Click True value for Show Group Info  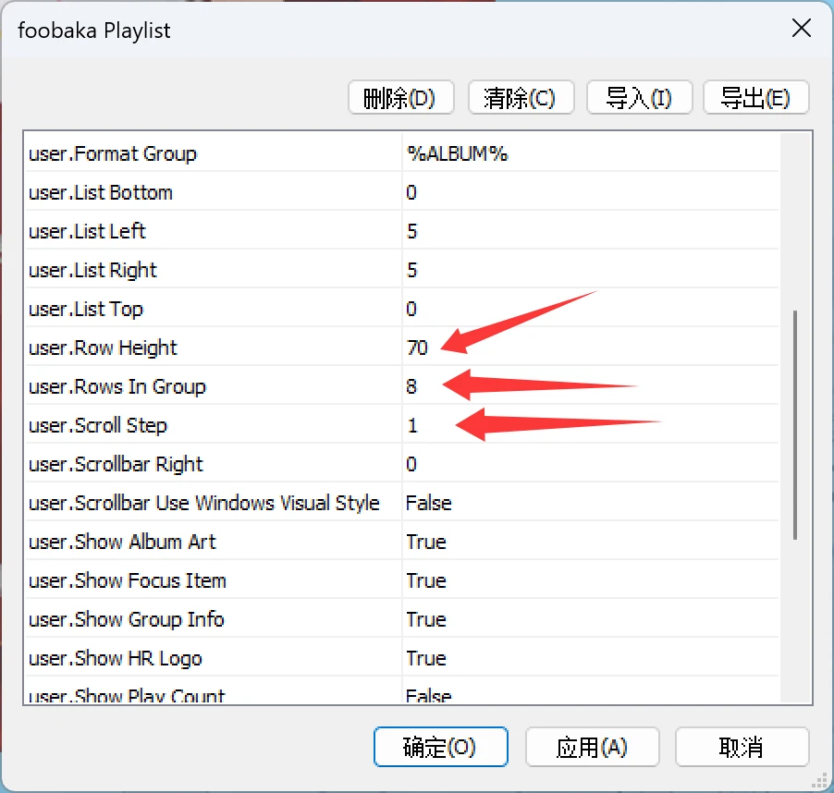426,619
